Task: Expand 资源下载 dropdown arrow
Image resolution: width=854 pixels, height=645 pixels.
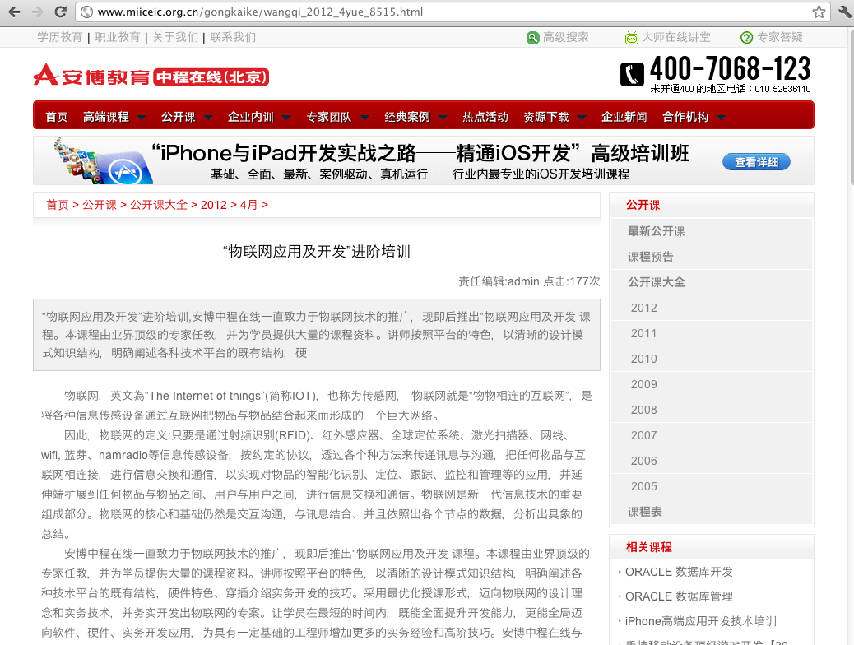Action: tap(582, 117)
